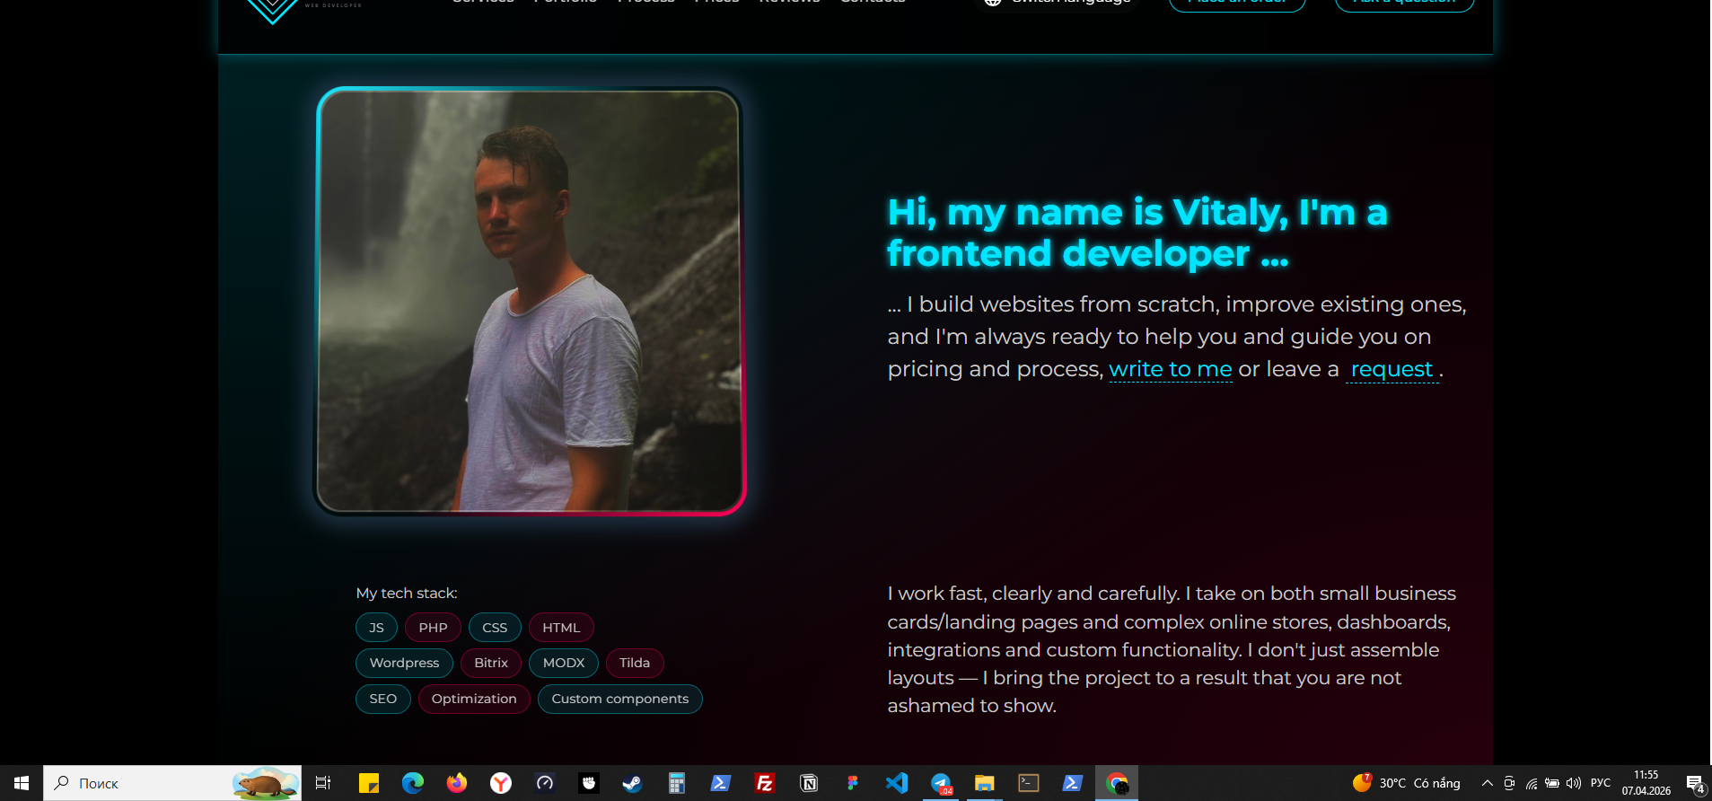
Task: Show hidden system tray icons
Action: 1488,783
